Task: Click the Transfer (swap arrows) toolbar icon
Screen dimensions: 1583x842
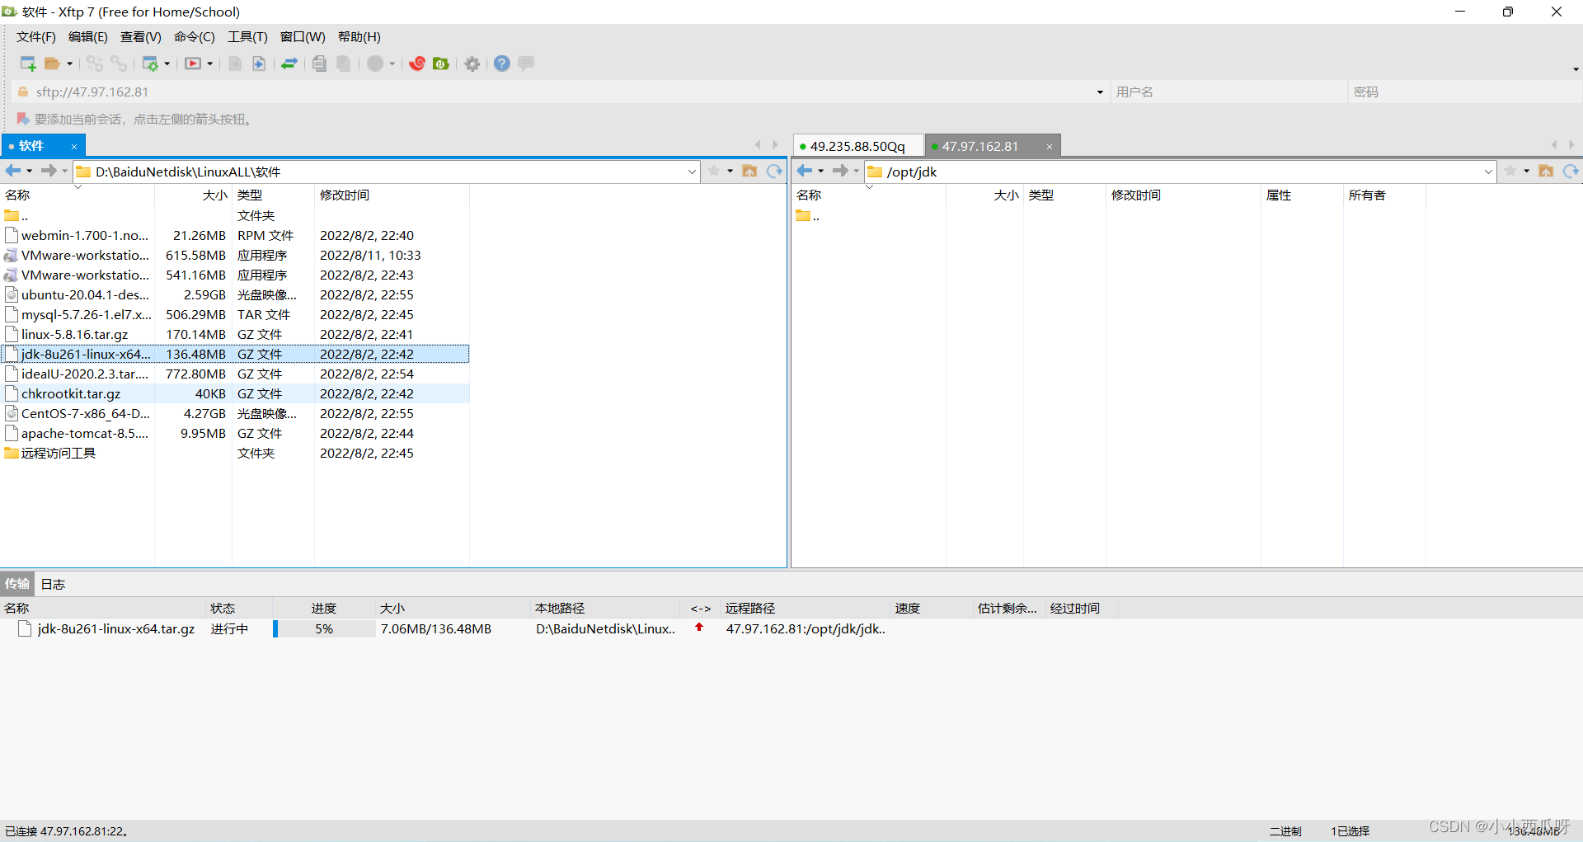Action: click(x=290, y=64)
